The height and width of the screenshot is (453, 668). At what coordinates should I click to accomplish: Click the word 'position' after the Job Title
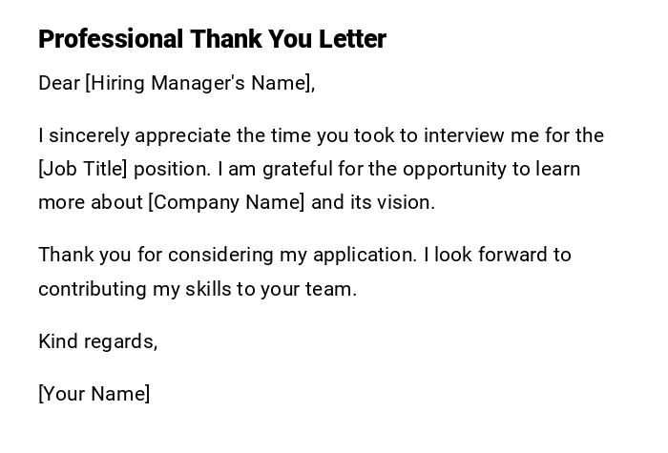click(171, 169)
